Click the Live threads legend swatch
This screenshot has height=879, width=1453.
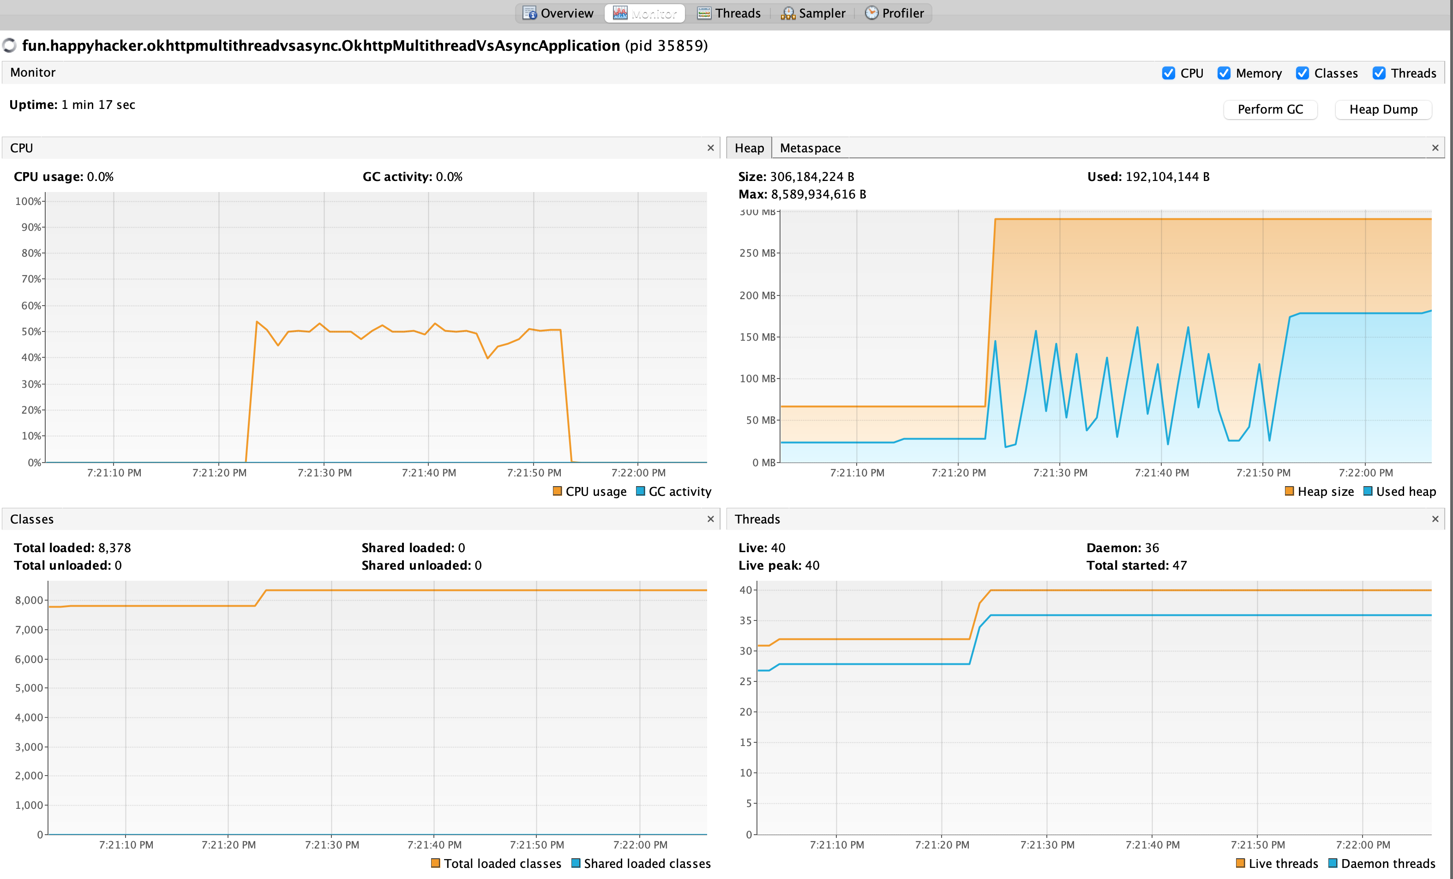click(x=1241, y=863)
